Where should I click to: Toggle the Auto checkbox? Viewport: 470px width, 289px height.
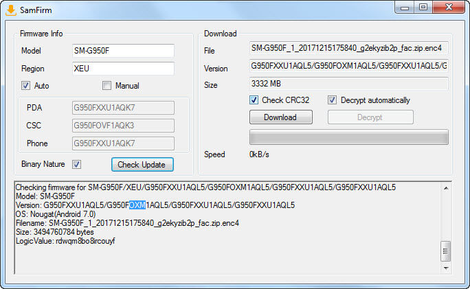[26, 86]
